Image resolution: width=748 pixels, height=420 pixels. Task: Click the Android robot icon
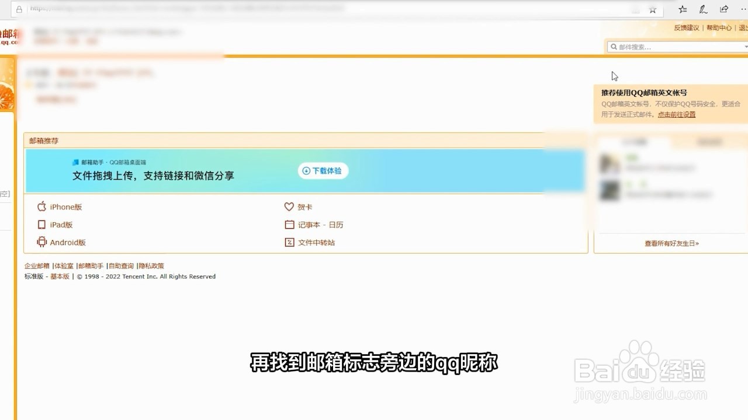[x=41, y=242]
